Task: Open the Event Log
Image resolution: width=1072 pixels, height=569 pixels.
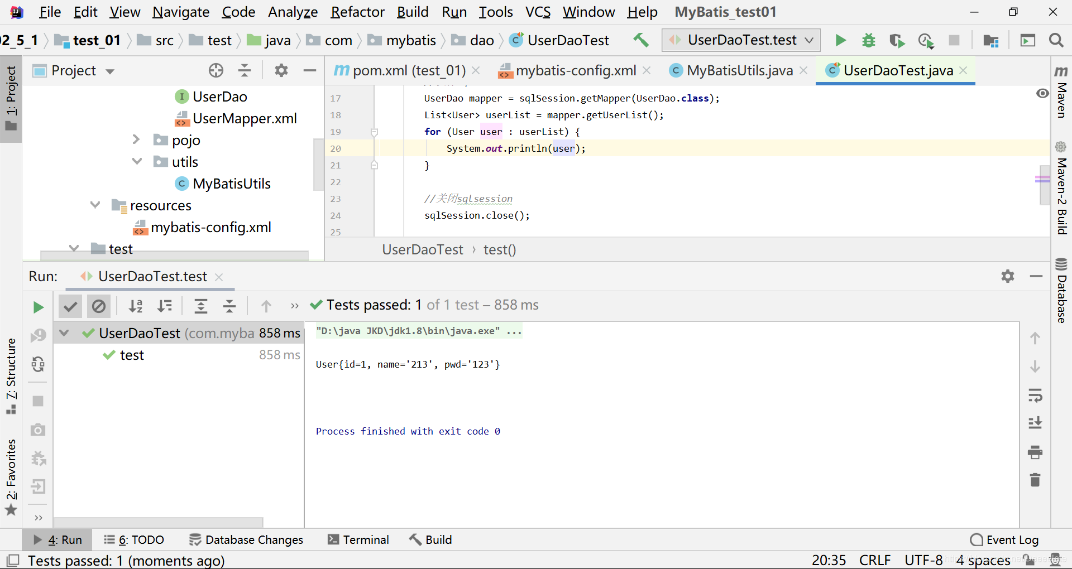Action: [x=1004, y=539]
